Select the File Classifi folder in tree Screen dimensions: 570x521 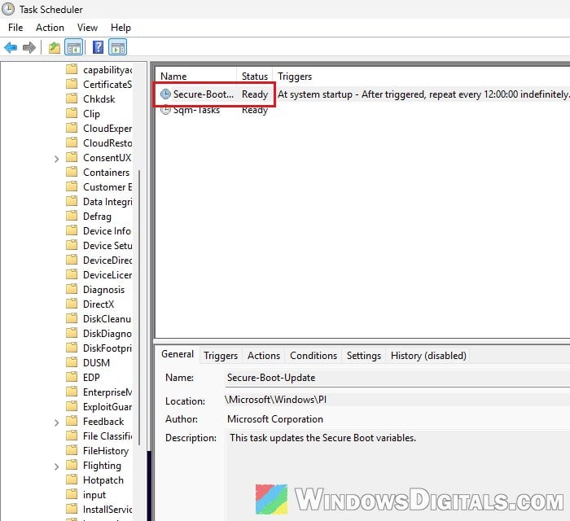[107, 436]
